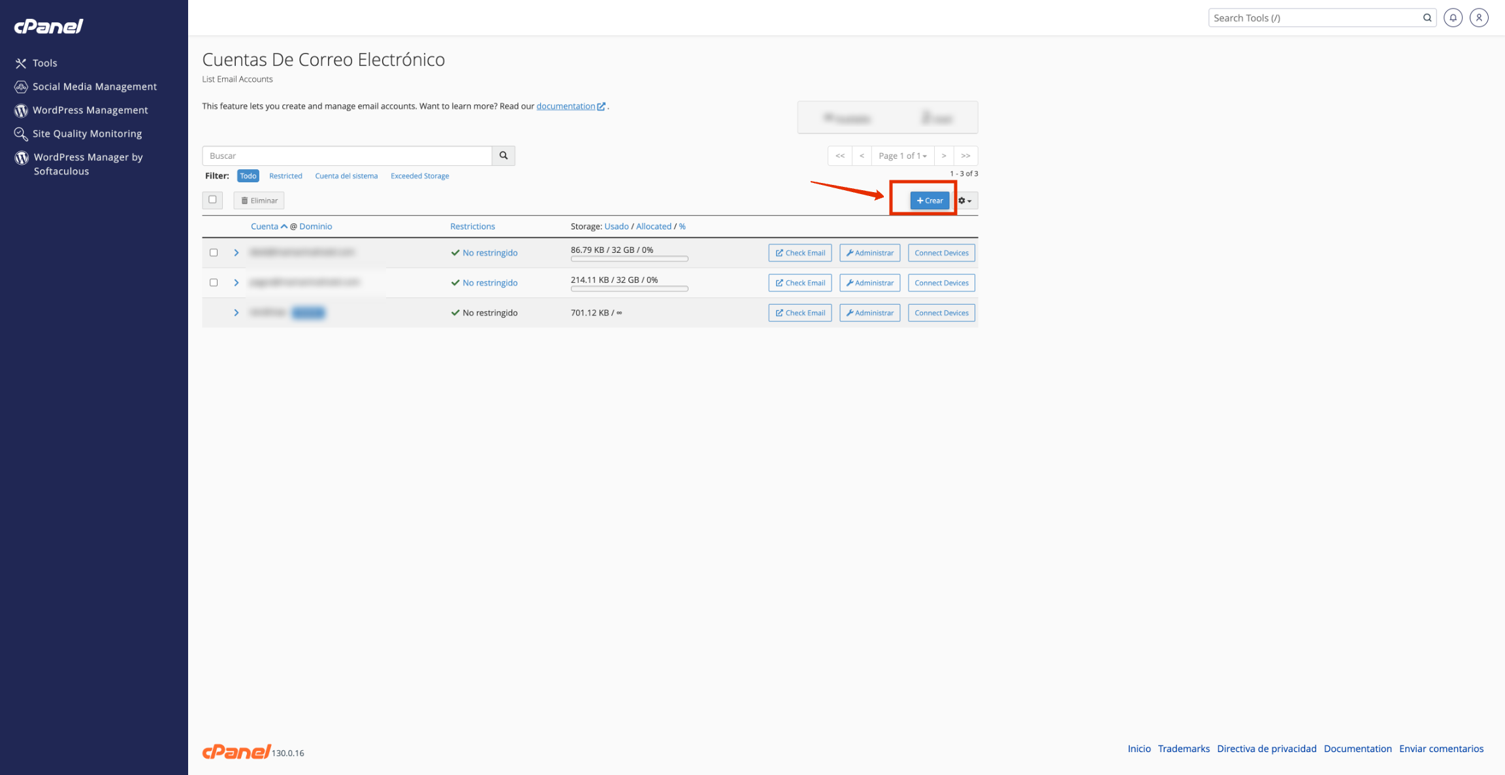
Task: Open the notifications bell icon
Action: coord(1453,18)
